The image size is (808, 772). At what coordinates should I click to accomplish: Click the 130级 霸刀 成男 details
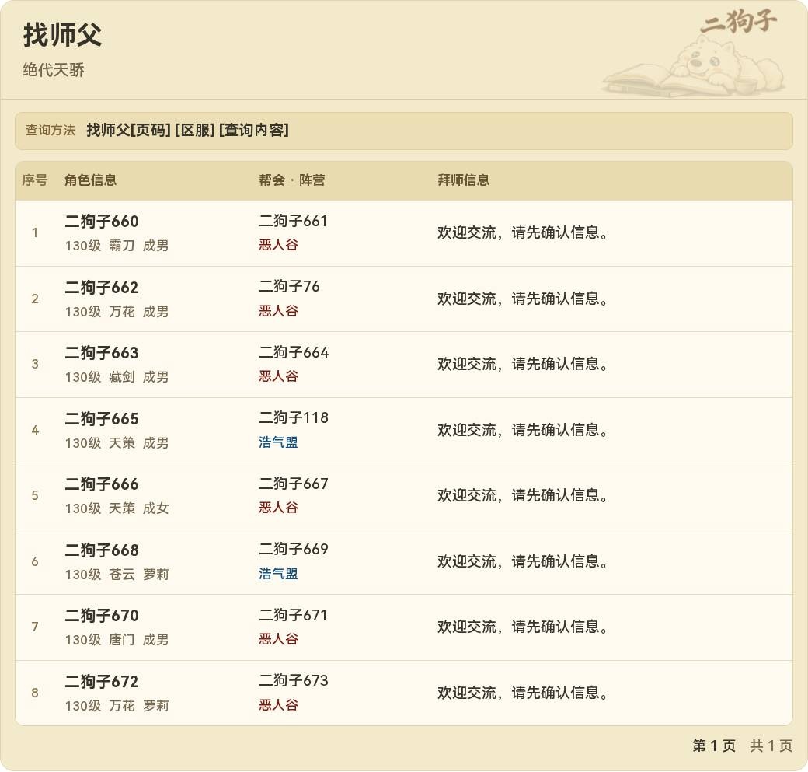tap(117, 246)
